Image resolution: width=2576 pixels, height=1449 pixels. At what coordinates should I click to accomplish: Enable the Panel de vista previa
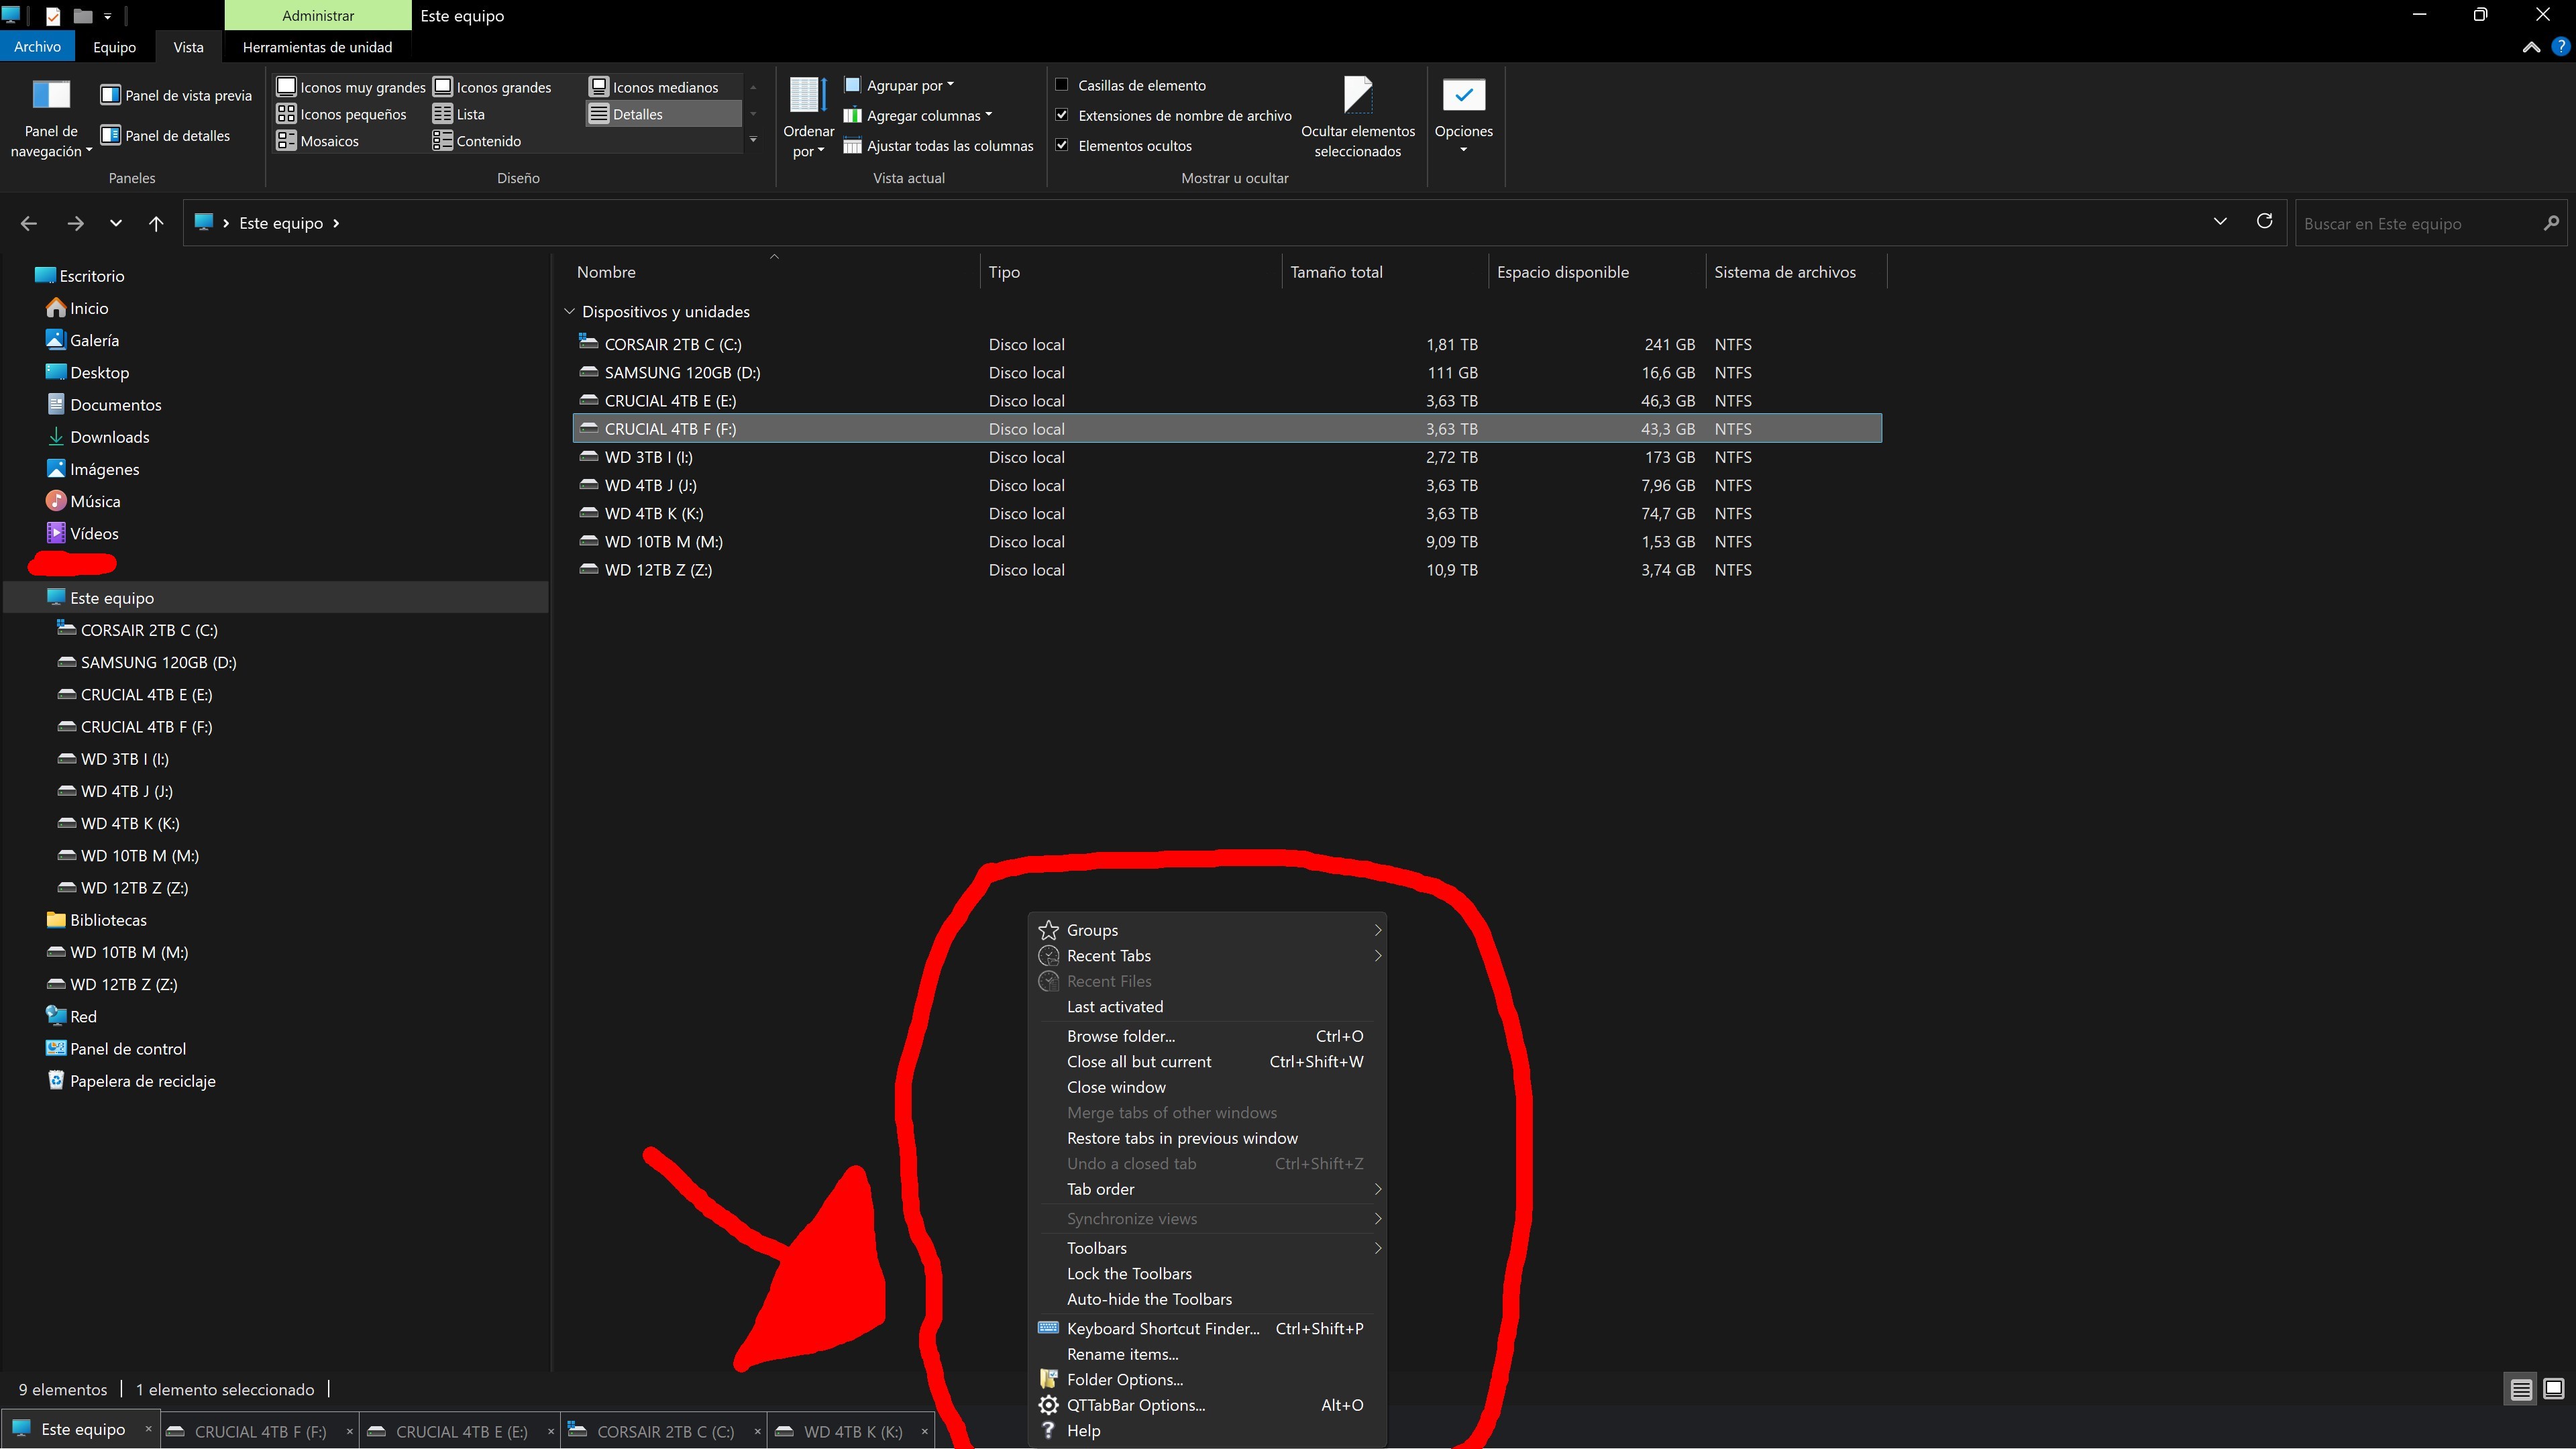(176, 96)
